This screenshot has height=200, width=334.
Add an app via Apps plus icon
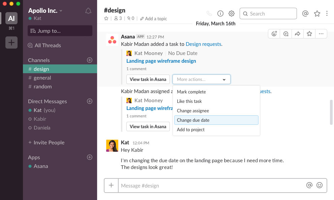[90, 157]
